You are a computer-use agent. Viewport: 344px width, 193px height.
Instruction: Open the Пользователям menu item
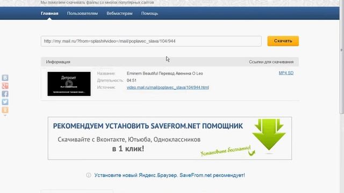82,13
